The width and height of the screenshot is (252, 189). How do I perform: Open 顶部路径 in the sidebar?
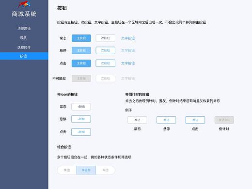pyautogui.click(x=24, y=28)
